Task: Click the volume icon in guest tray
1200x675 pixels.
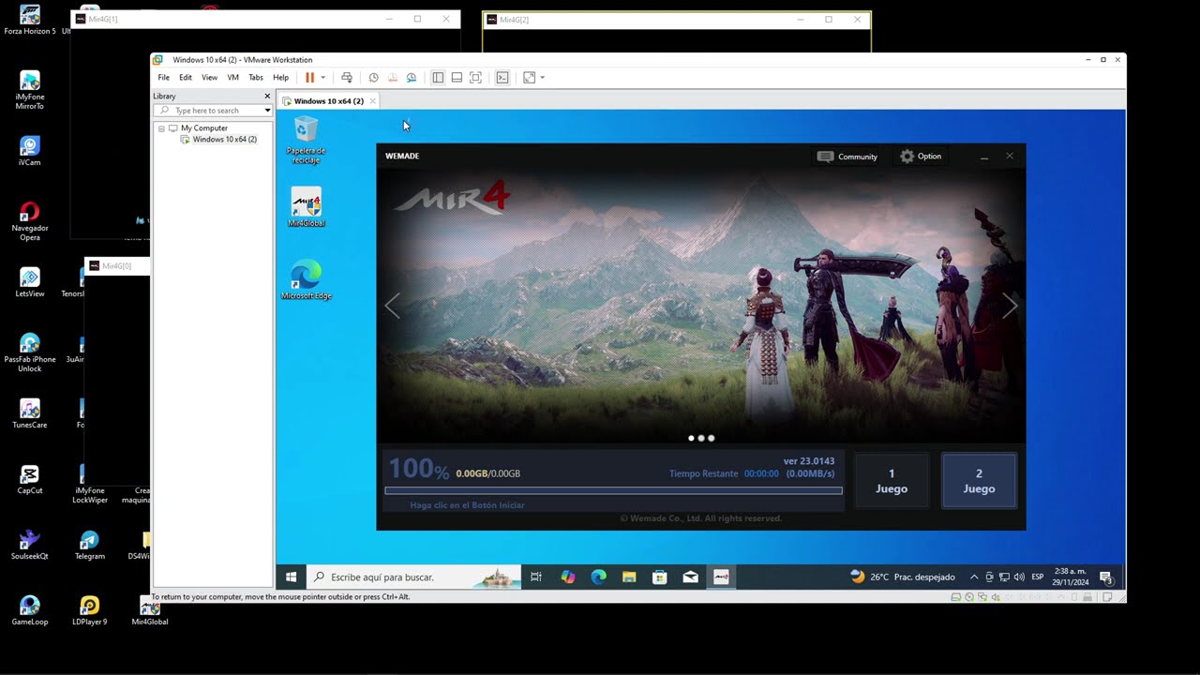Action: pos(1019,577)
